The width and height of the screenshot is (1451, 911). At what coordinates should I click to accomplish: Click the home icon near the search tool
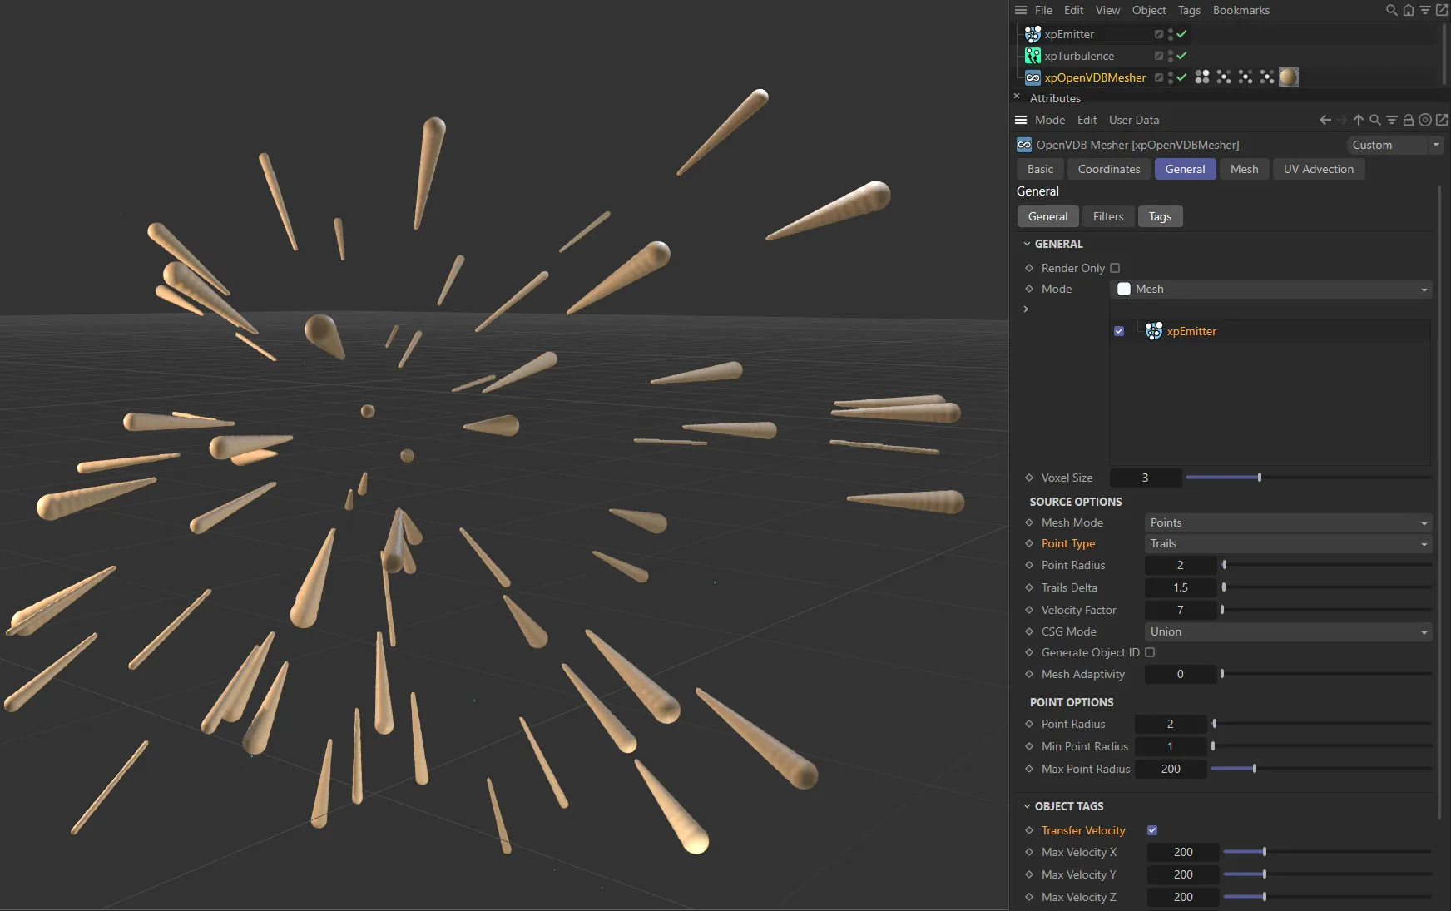[1407, 10]
